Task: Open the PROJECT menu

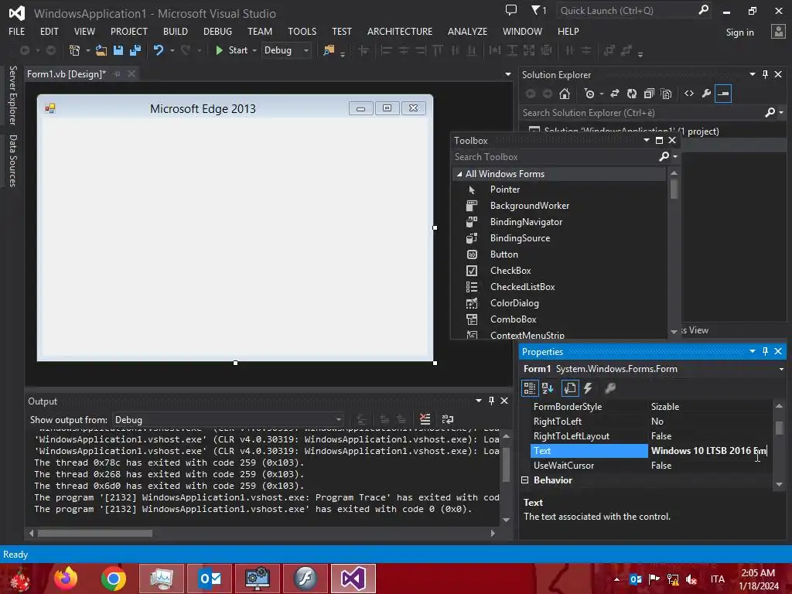Action: 129,31
